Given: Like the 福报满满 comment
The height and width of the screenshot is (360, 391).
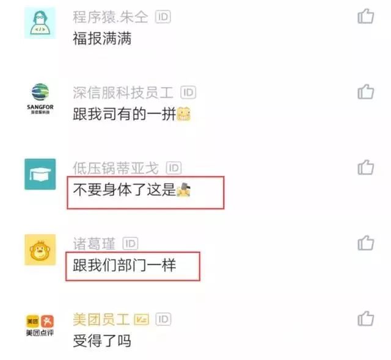Looking at the screenshot, I should pos(365,16).
